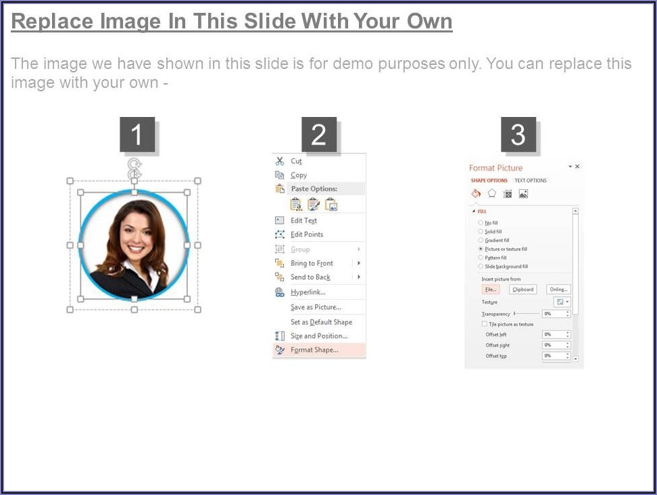Open the Effects pentagon icon

click(x=492, y=193)
